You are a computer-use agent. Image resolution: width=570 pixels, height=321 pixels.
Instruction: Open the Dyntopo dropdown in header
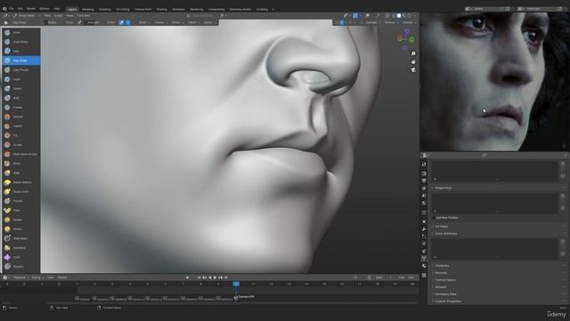click(373, 22)
